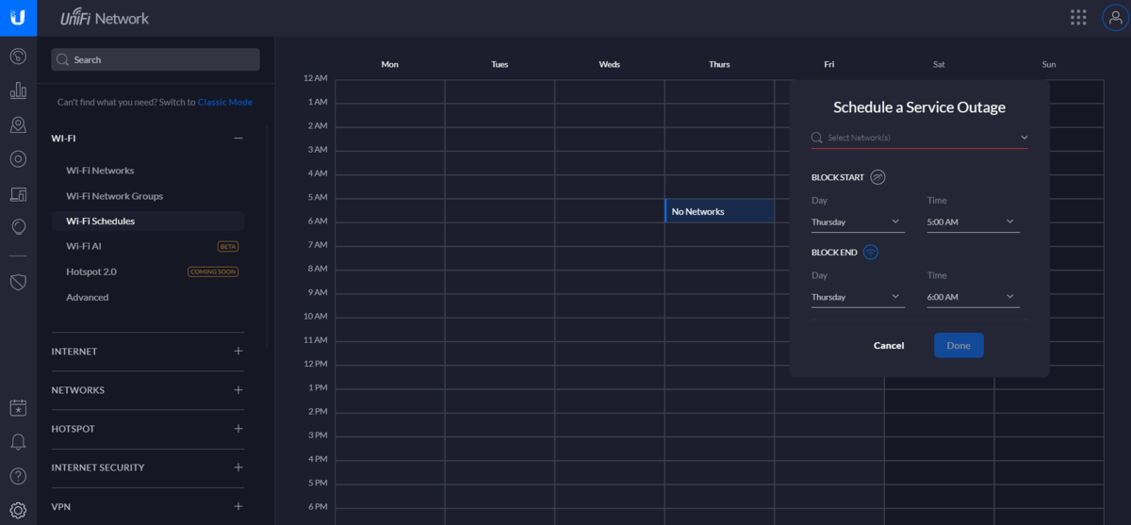Open Block Start Day dropdown (Thursday)
Screen dimensions: 1131x525
(x=858, y=221)
